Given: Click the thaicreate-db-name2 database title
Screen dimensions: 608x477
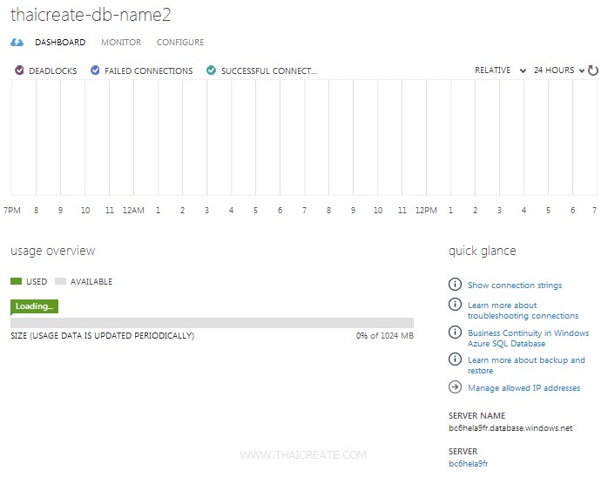Looking at the screenshot, I should point(91,15).
